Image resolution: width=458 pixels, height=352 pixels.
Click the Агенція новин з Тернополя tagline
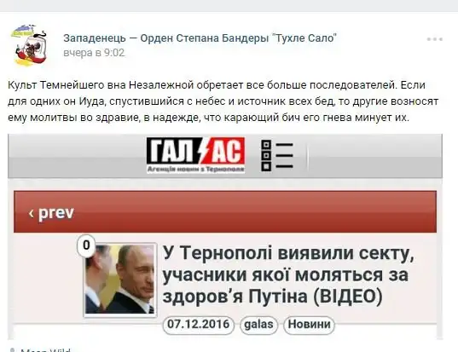click(x=195, y=169)
